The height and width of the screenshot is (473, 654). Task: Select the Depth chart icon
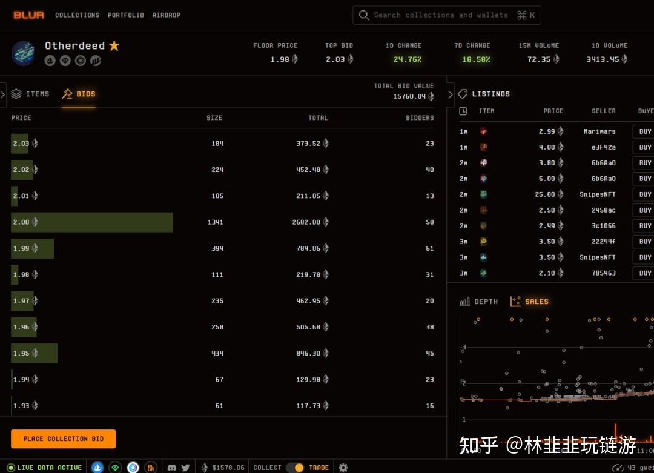point(479,301)
